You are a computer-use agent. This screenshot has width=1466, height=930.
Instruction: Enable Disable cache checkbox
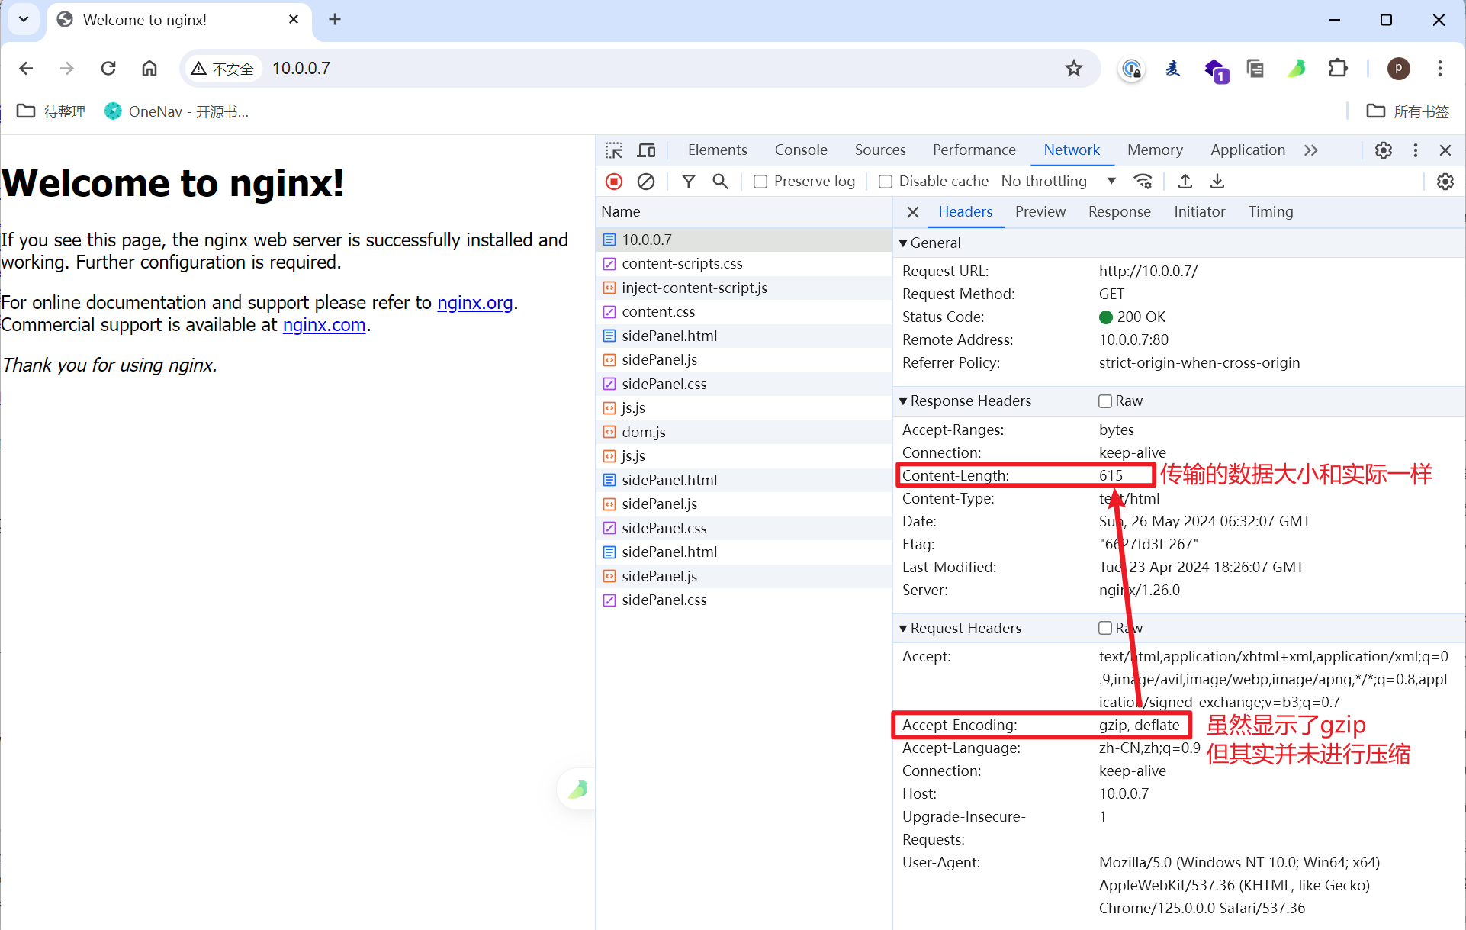[x=886, y=182]
